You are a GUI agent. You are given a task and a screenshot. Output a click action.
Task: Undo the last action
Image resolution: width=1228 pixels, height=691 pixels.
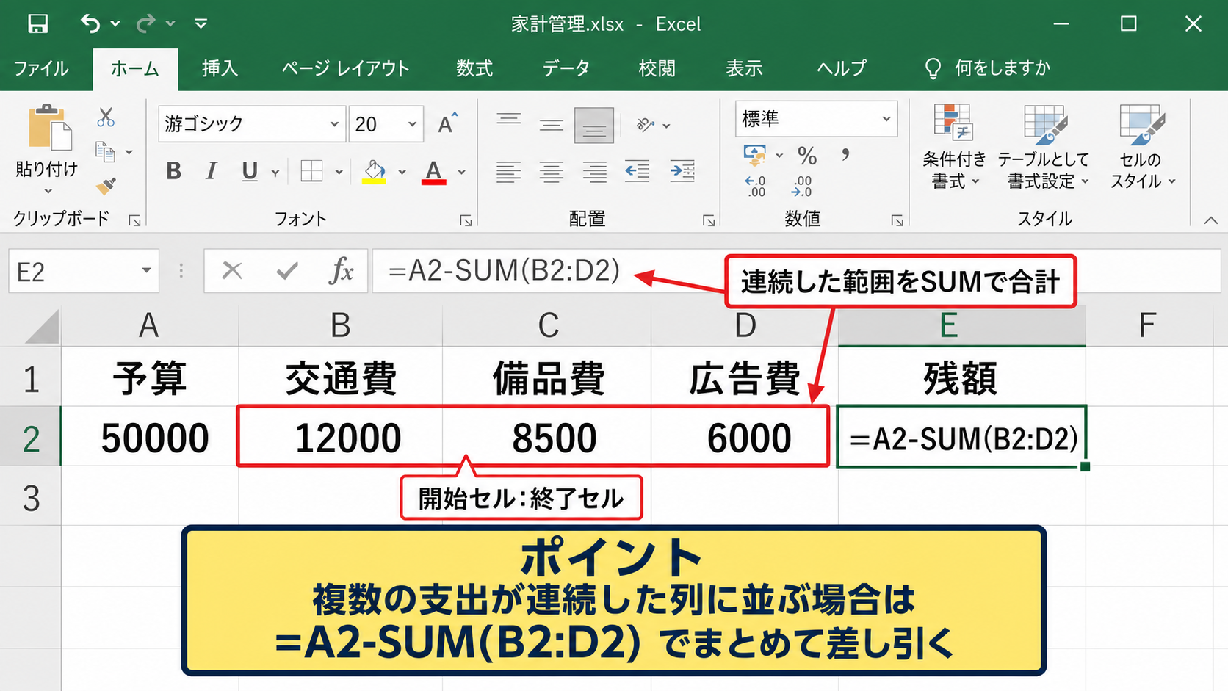90,23
